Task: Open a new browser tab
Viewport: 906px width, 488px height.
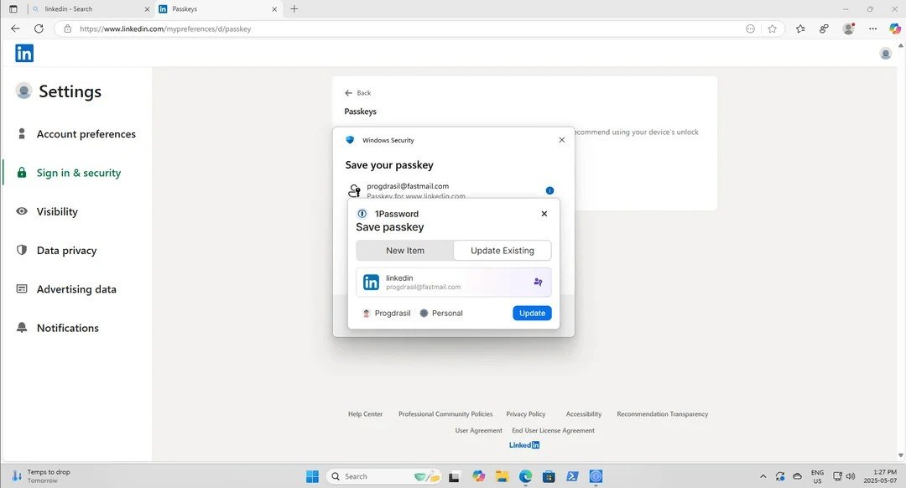Action: tap(294, 8)
